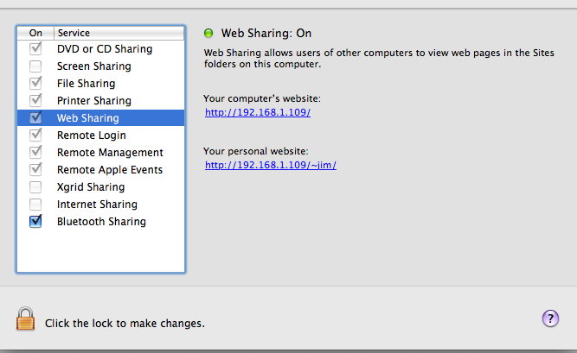Click the padlock icon to make changes

pos(25,318)
